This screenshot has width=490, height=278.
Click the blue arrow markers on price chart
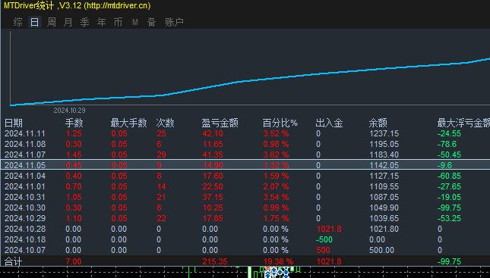pos(277,272)
